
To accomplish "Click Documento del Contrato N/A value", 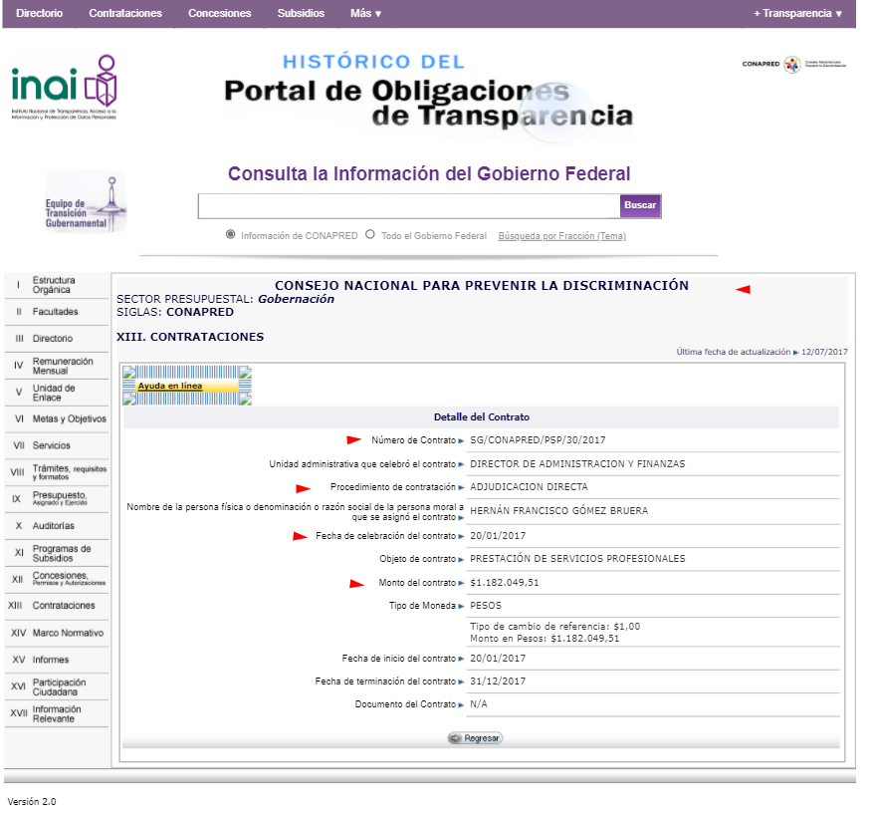I will 478,704.
